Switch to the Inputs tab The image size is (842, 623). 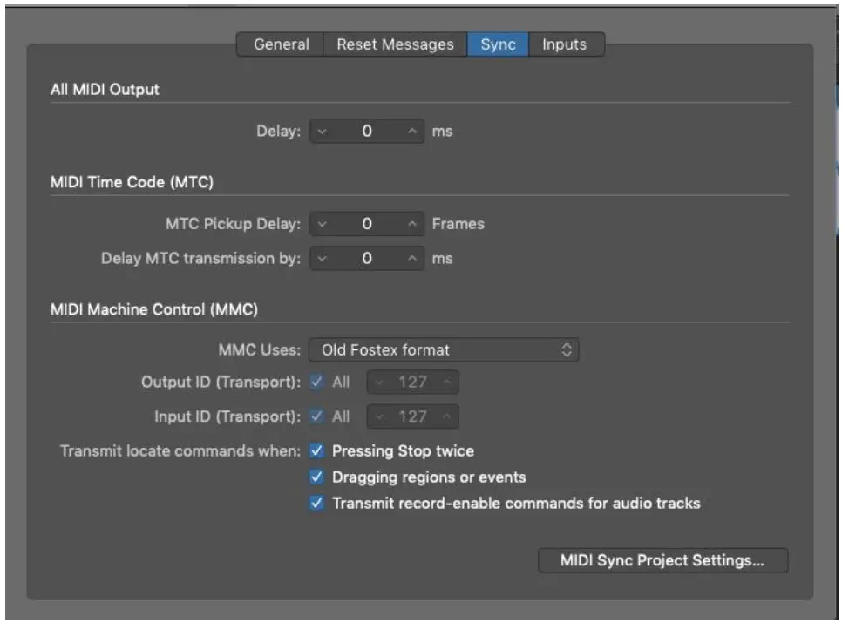pyautogui.click(x=564, y=44)
